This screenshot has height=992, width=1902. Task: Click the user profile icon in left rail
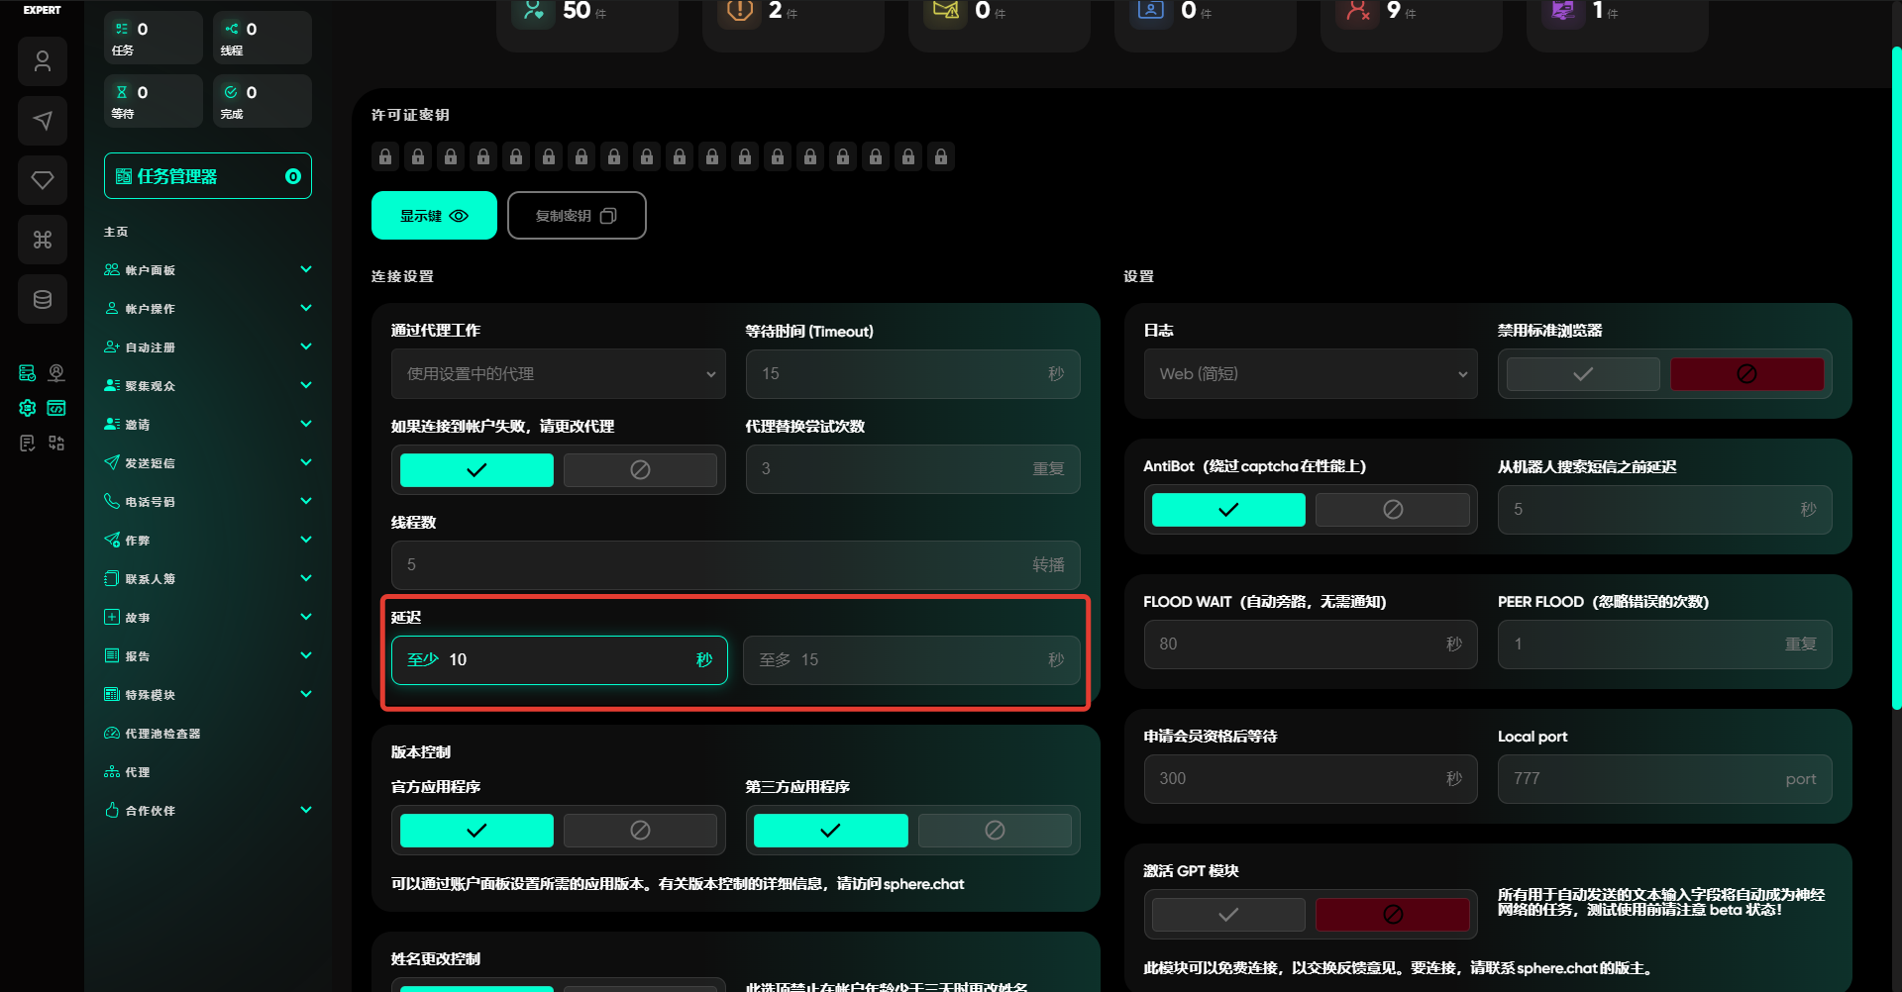coord(43,61)
